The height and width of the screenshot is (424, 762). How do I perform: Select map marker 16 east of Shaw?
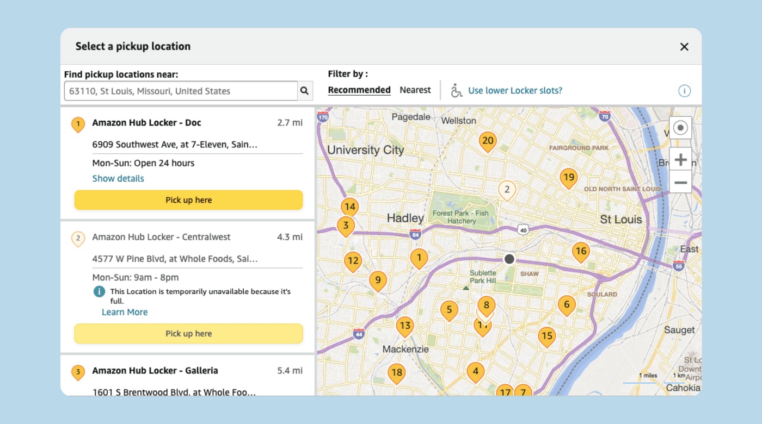[581, 251]
